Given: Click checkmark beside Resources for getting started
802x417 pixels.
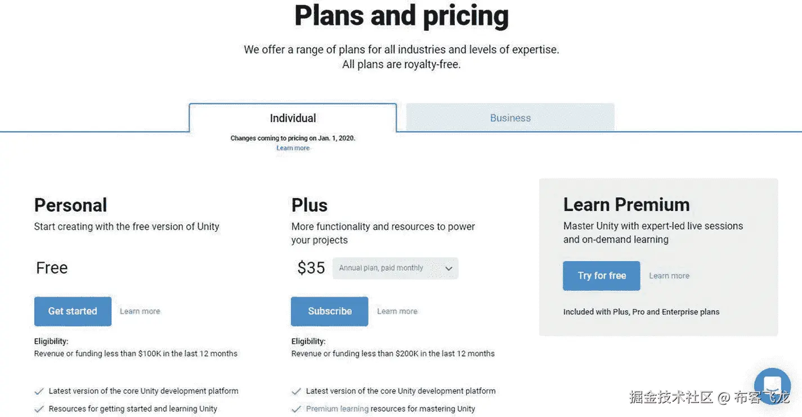Looking at the screenshot, I should point(39,409).
